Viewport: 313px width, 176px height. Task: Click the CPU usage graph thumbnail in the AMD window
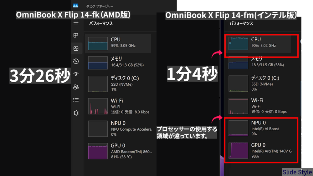pos(98,43)
